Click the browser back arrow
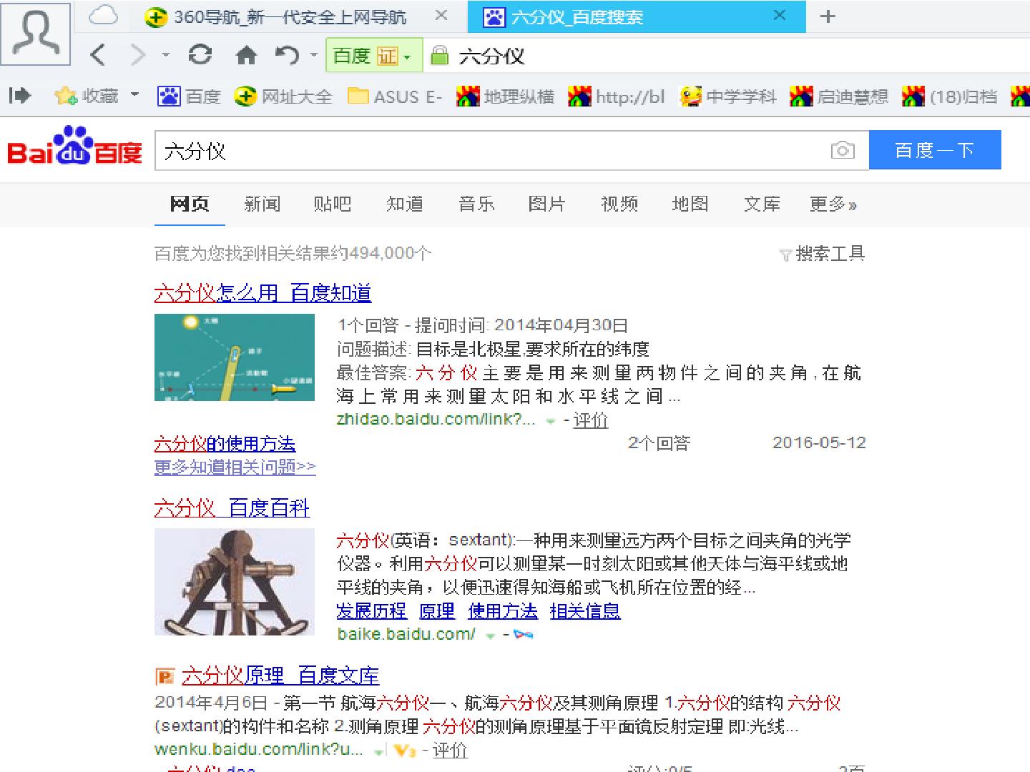The width and height of the screenshot is (1030, 772). pos(99,55)
